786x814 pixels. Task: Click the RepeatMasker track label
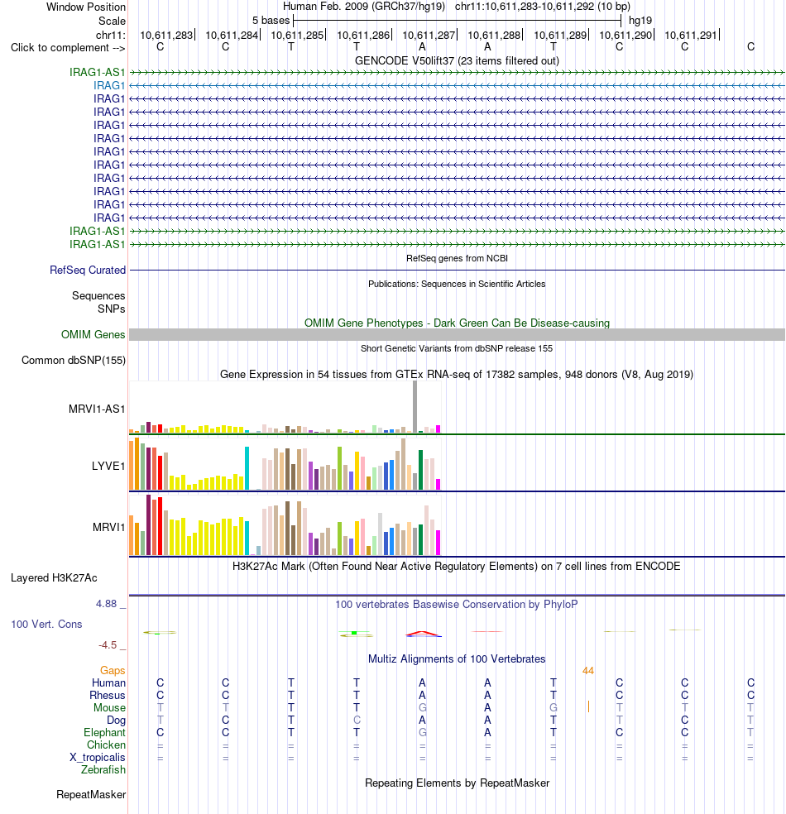(91, 795)
